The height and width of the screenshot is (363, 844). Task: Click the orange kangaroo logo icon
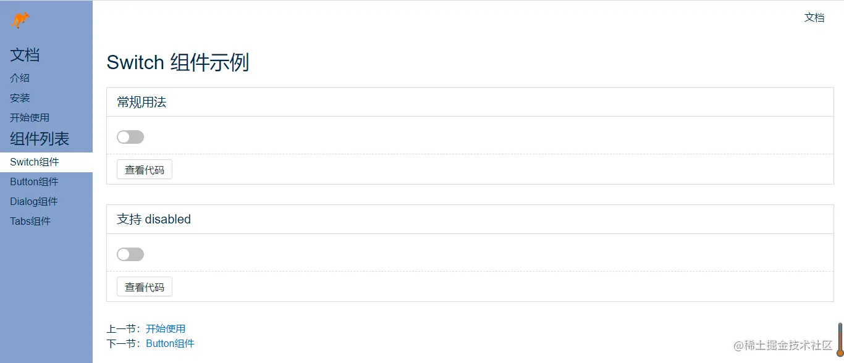[x=20, y=20]
